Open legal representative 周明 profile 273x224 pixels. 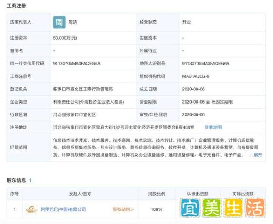coord(73,22)
